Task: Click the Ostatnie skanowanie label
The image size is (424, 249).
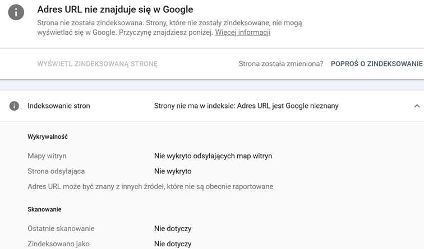Action: (x=61, y=228)
